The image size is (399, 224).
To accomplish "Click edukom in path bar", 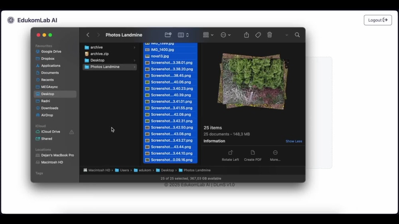I will (142, 170).
